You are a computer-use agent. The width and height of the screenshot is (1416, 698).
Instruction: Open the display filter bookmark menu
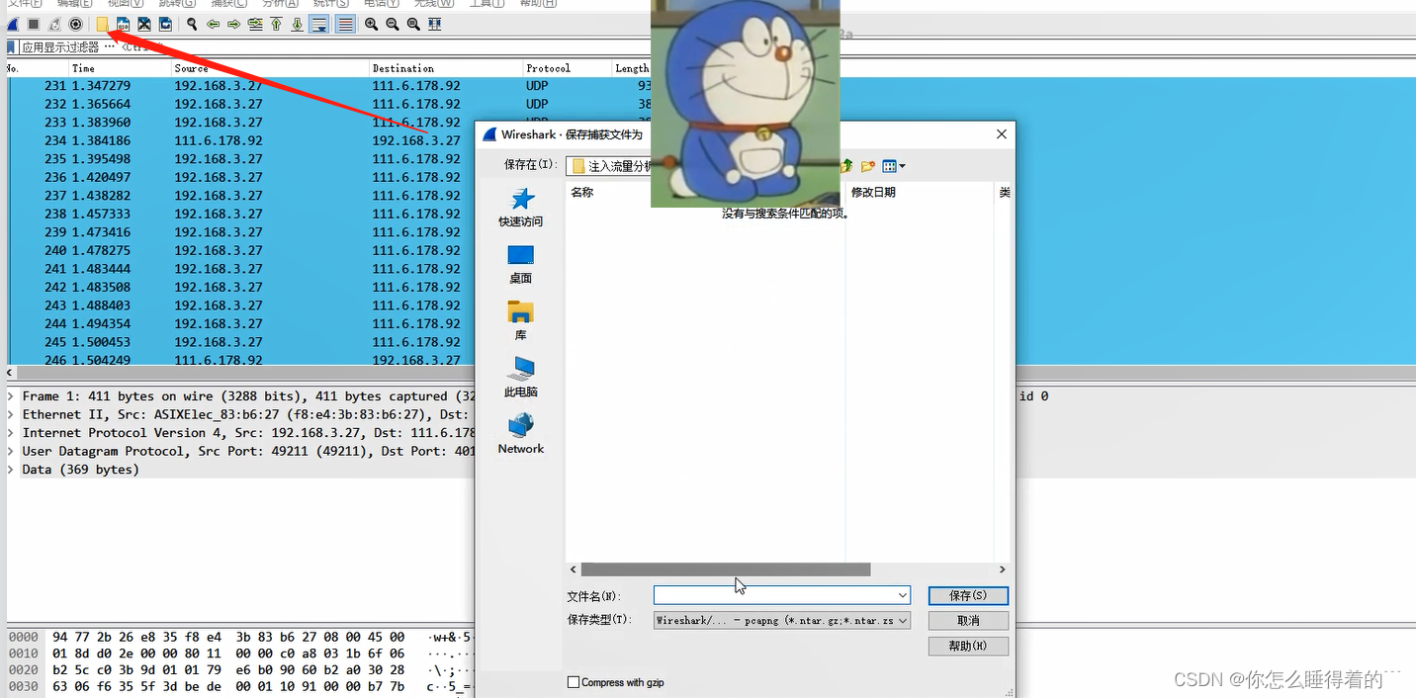[11, 46]
